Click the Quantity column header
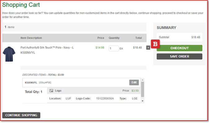 [114, 38]
